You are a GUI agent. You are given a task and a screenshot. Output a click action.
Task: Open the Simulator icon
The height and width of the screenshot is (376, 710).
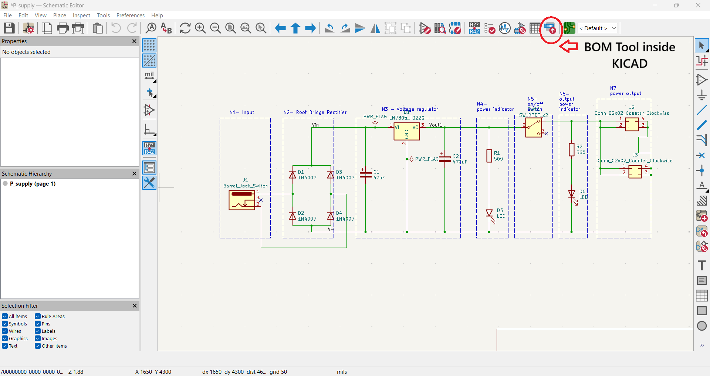click(505, 28)
